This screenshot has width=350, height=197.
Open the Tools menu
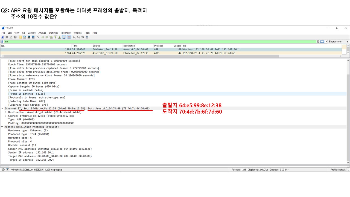tap(87, 33)
